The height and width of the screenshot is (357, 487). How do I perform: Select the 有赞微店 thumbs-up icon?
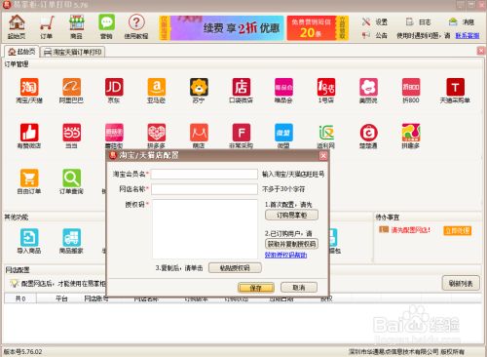click(29, 137)
